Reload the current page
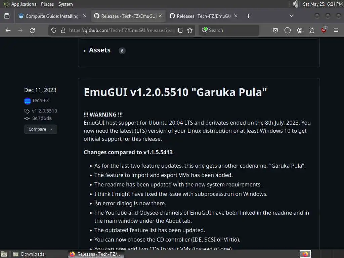The image size is (344, 258). coord(32,30)
